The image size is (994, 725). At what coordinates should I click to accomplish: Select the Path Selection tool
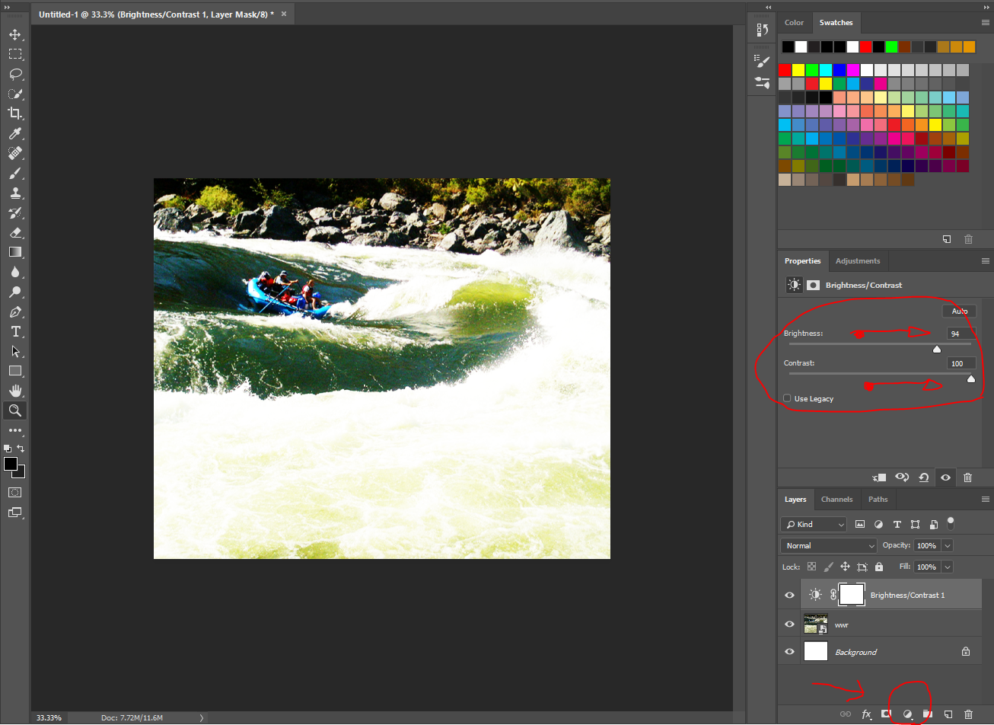pyautogui.click(x=15, y=351)
